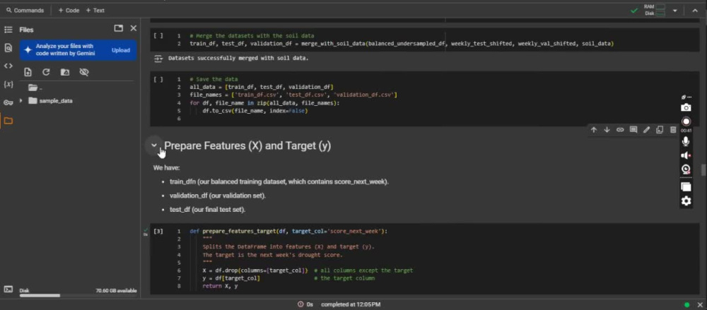Click the '70.60 GB available' text
Screen dimensions: 707x310
pos(117,291)
